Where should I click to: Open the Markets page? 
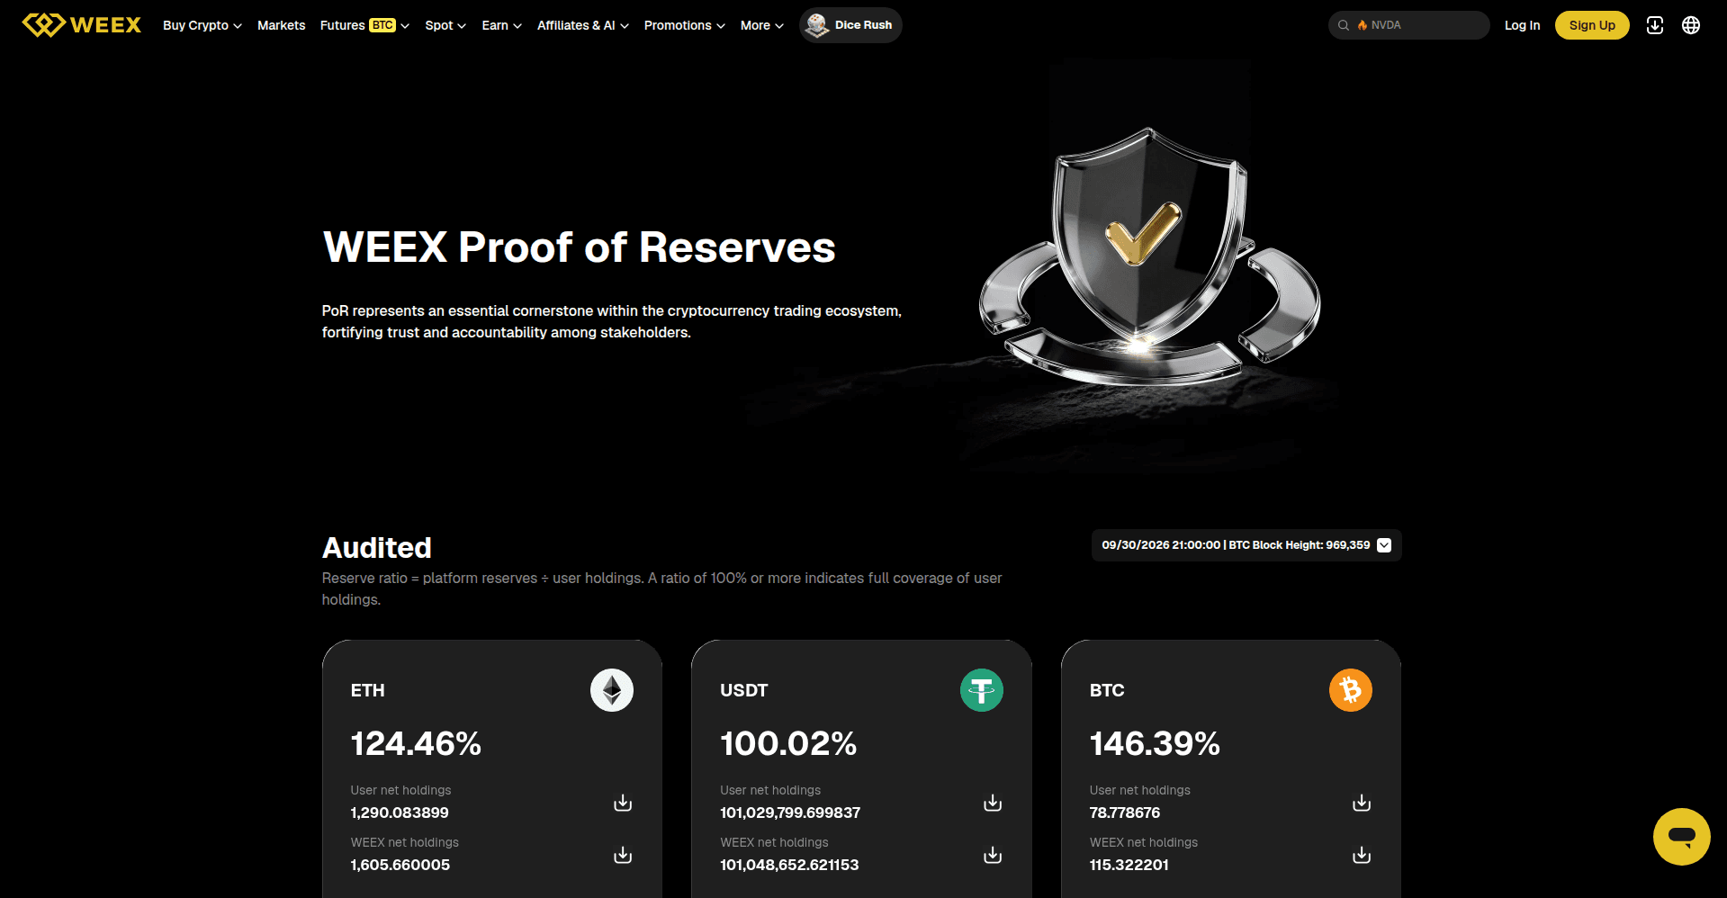coord(281,25)
